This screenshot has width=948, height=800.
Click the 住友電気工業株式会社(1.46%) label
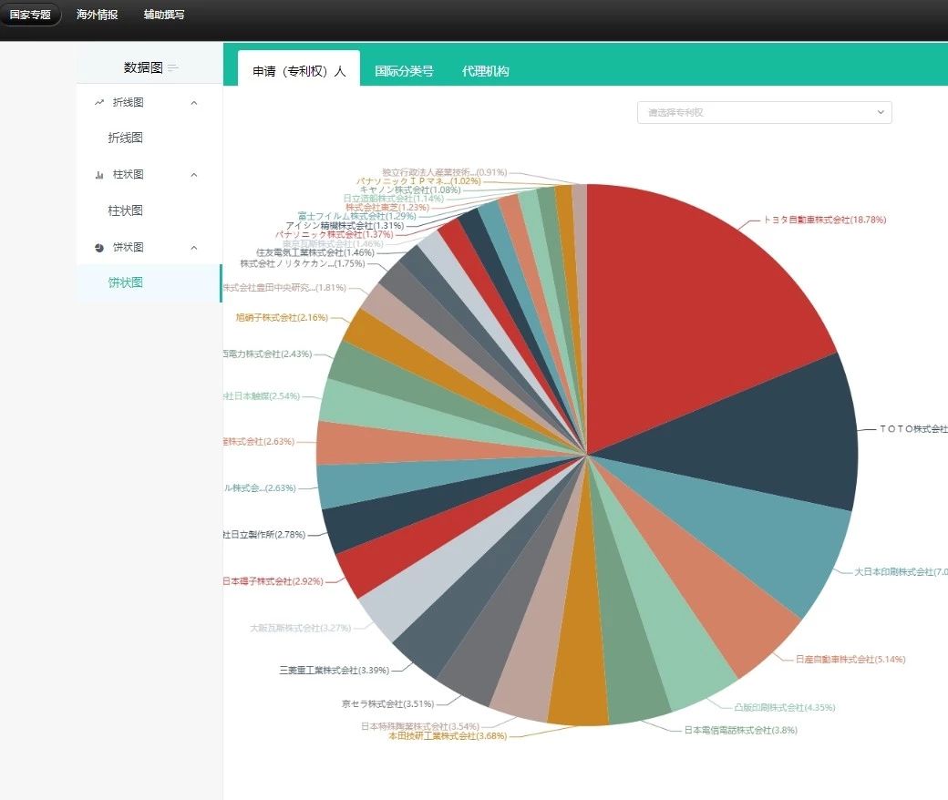(315, 252)
